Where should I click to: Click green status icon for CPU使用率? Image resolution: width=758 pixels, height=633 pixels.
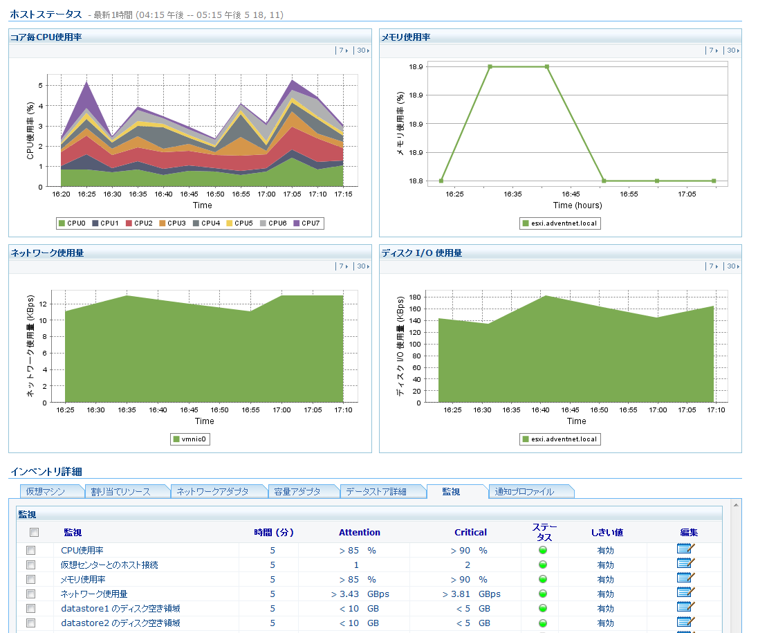click(x=542, y=550)
